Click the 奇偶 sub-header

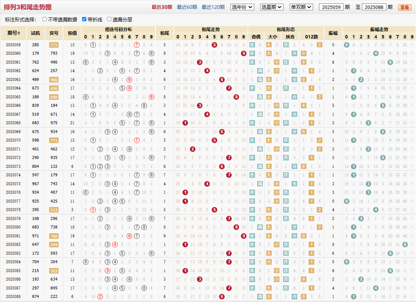coord(256,37)
